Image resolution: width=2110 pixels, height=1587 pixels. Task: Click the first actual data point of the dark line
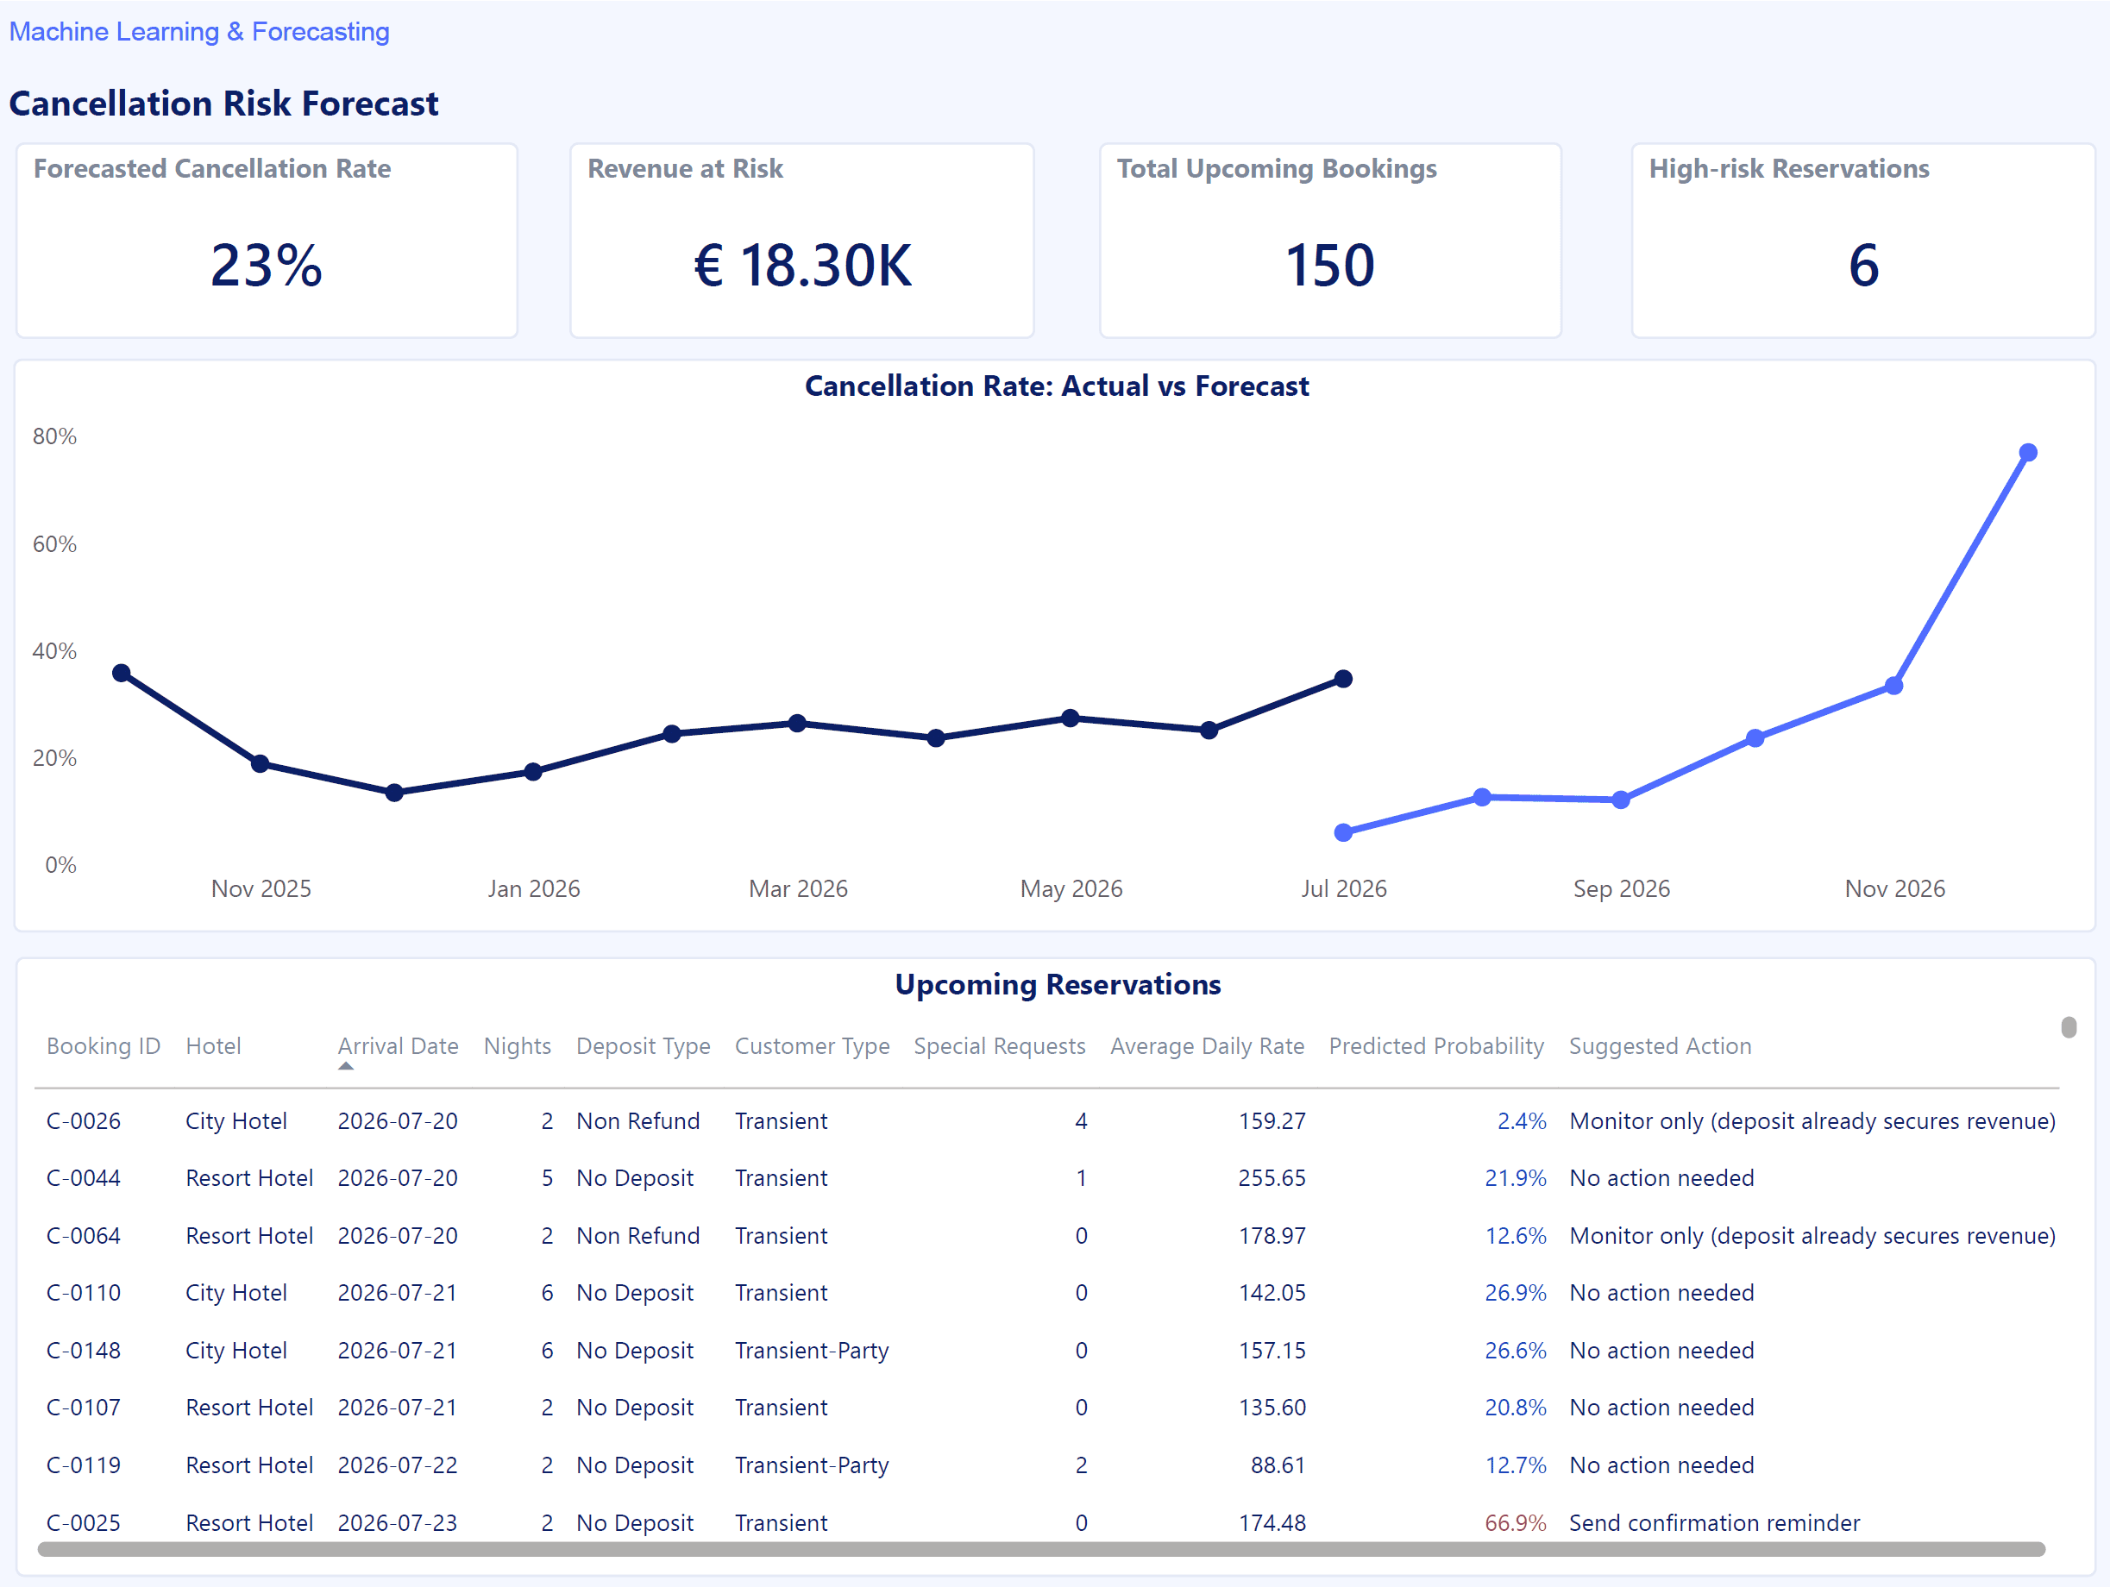pyautogui.click(x=121, y=674)
